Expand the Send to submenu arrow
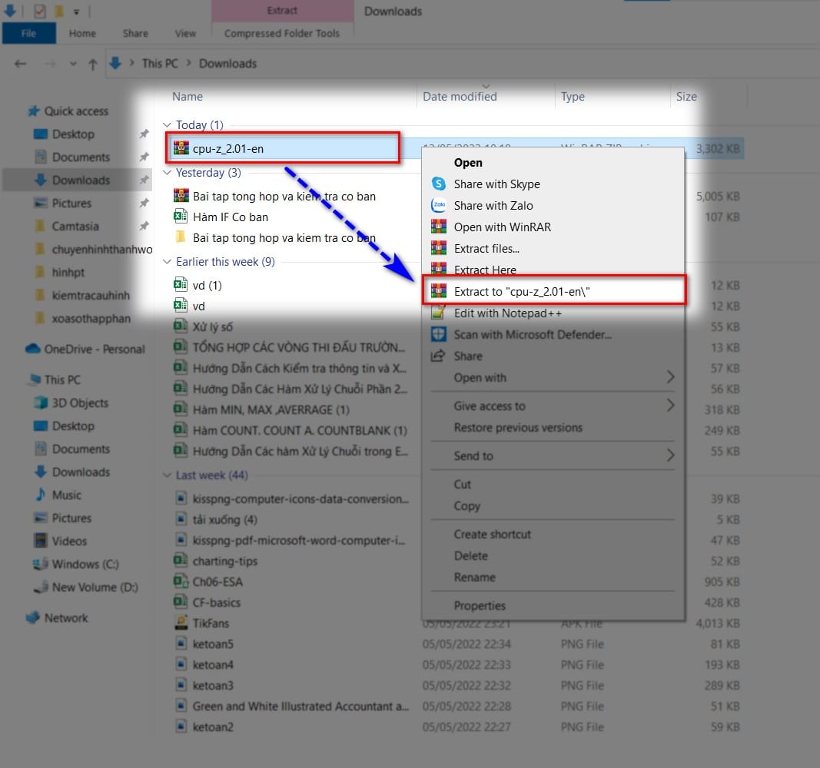Screen dimensions: 820x768 [670, 455]
